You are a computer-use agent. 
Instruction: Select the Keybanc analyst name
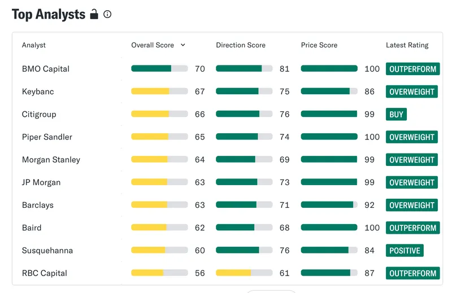pos(38,91)
